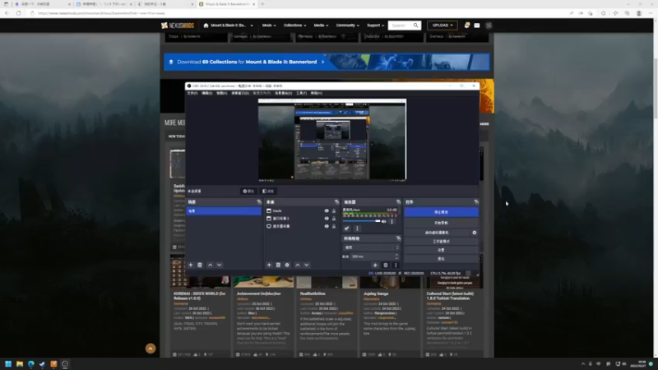Open Nexus Mods notifications bell
Image resolution: width=658 pixels, height=370 pixels.
[466, 25]
